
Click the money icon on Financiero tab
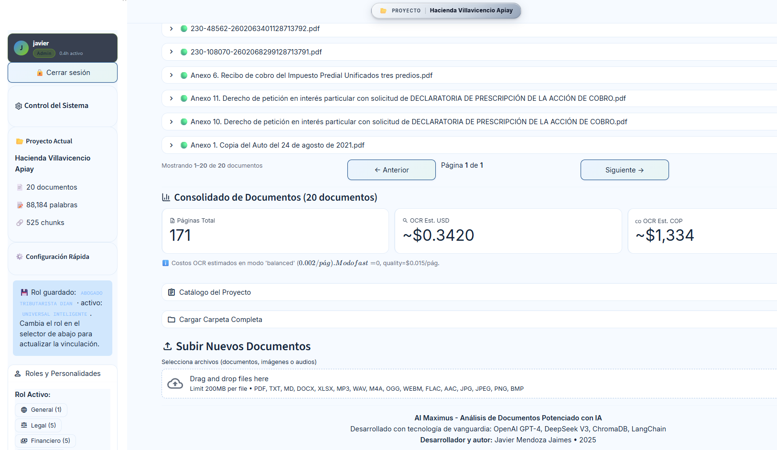click(x=24, y=440)
